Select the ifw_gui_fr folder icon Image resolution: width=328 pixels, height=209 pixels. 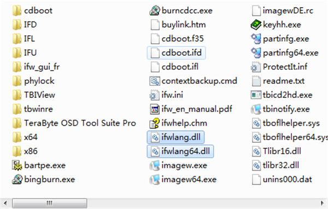pos(17,67)
